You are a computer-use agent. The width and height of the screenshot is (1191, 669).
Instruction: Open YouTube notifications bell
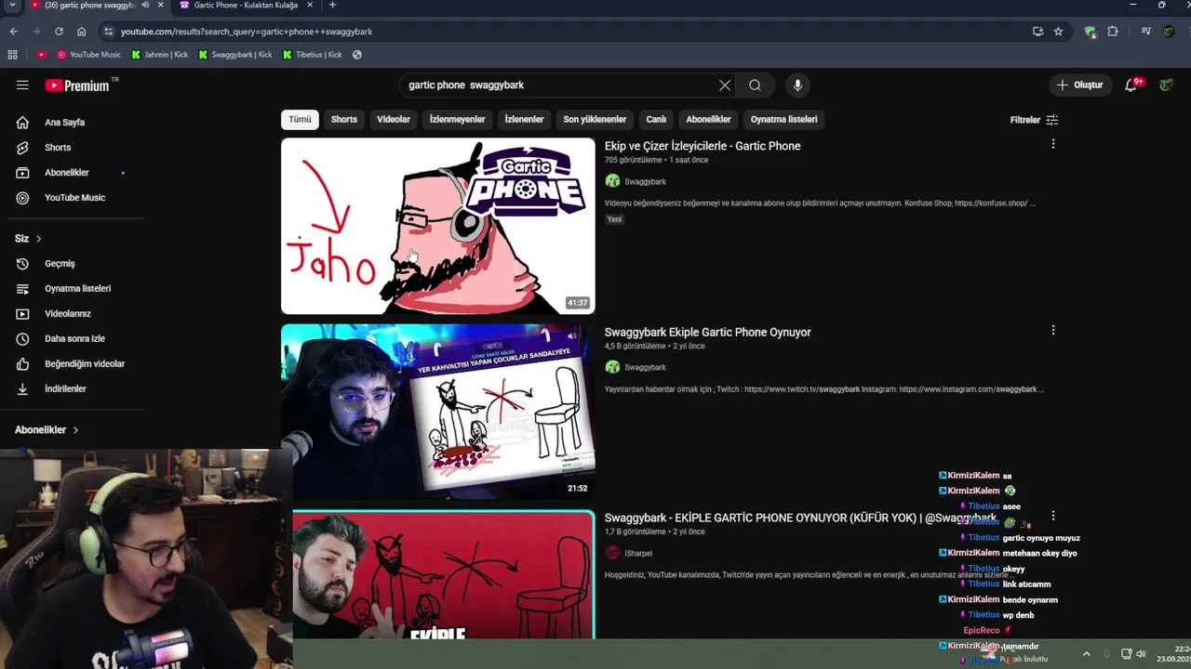click(x=1131, y=85)
